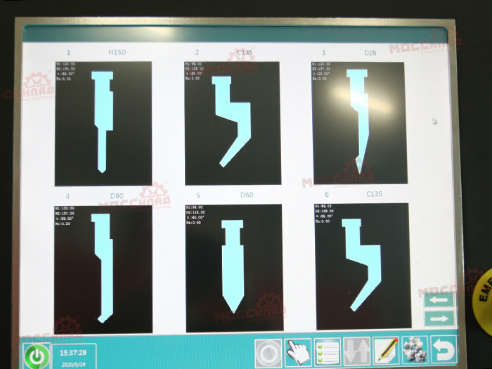Select the pointing hand tool
The image size is (492, 369).
pos(298,351)
